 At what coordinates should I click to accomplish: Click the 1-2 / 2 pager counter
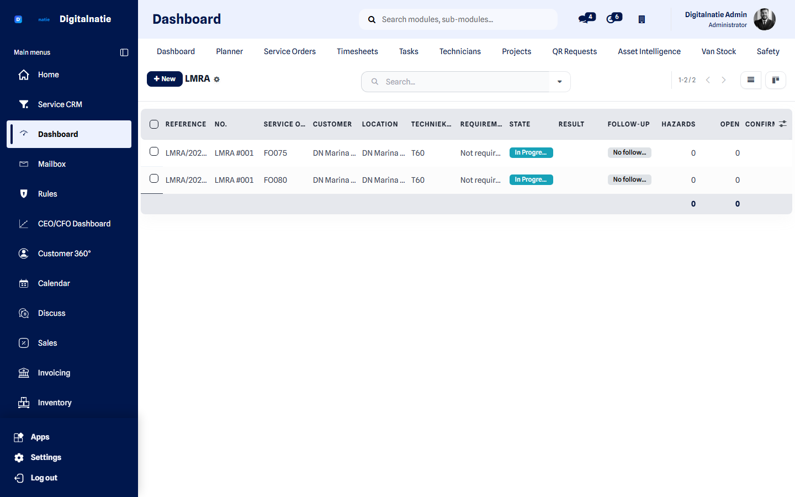point(687,80)
